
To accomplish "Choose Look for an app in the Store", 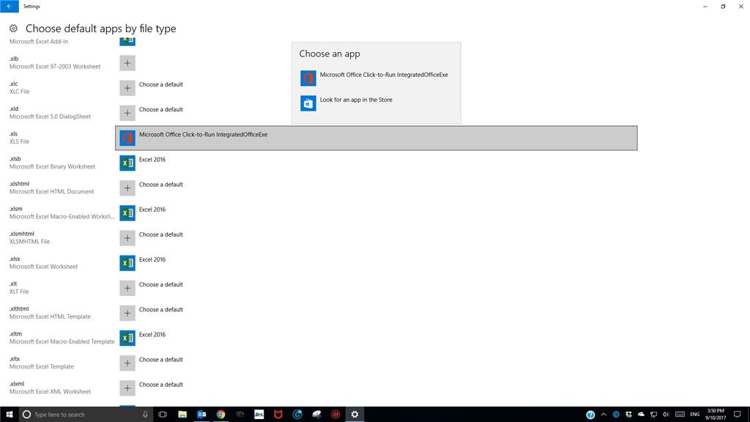I will click(x=376, y=103).
